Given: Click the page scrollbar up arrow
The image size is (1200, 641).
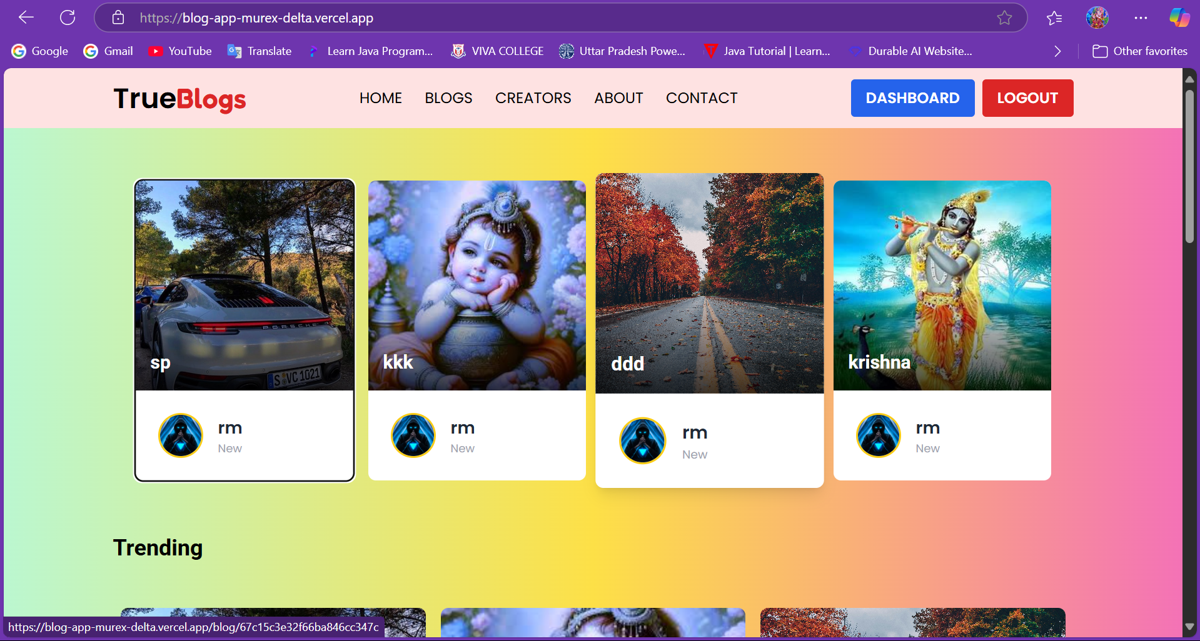Looking at the screenshot, I should 1189,79.
